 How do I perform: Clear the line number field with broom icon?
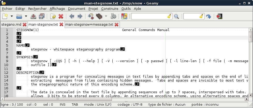(201, 16)
